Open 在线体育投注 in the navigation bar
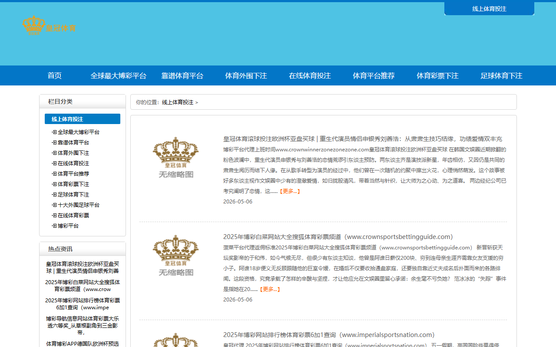The image size is (556, 347). pyautogui.click(x=310, y=75)
